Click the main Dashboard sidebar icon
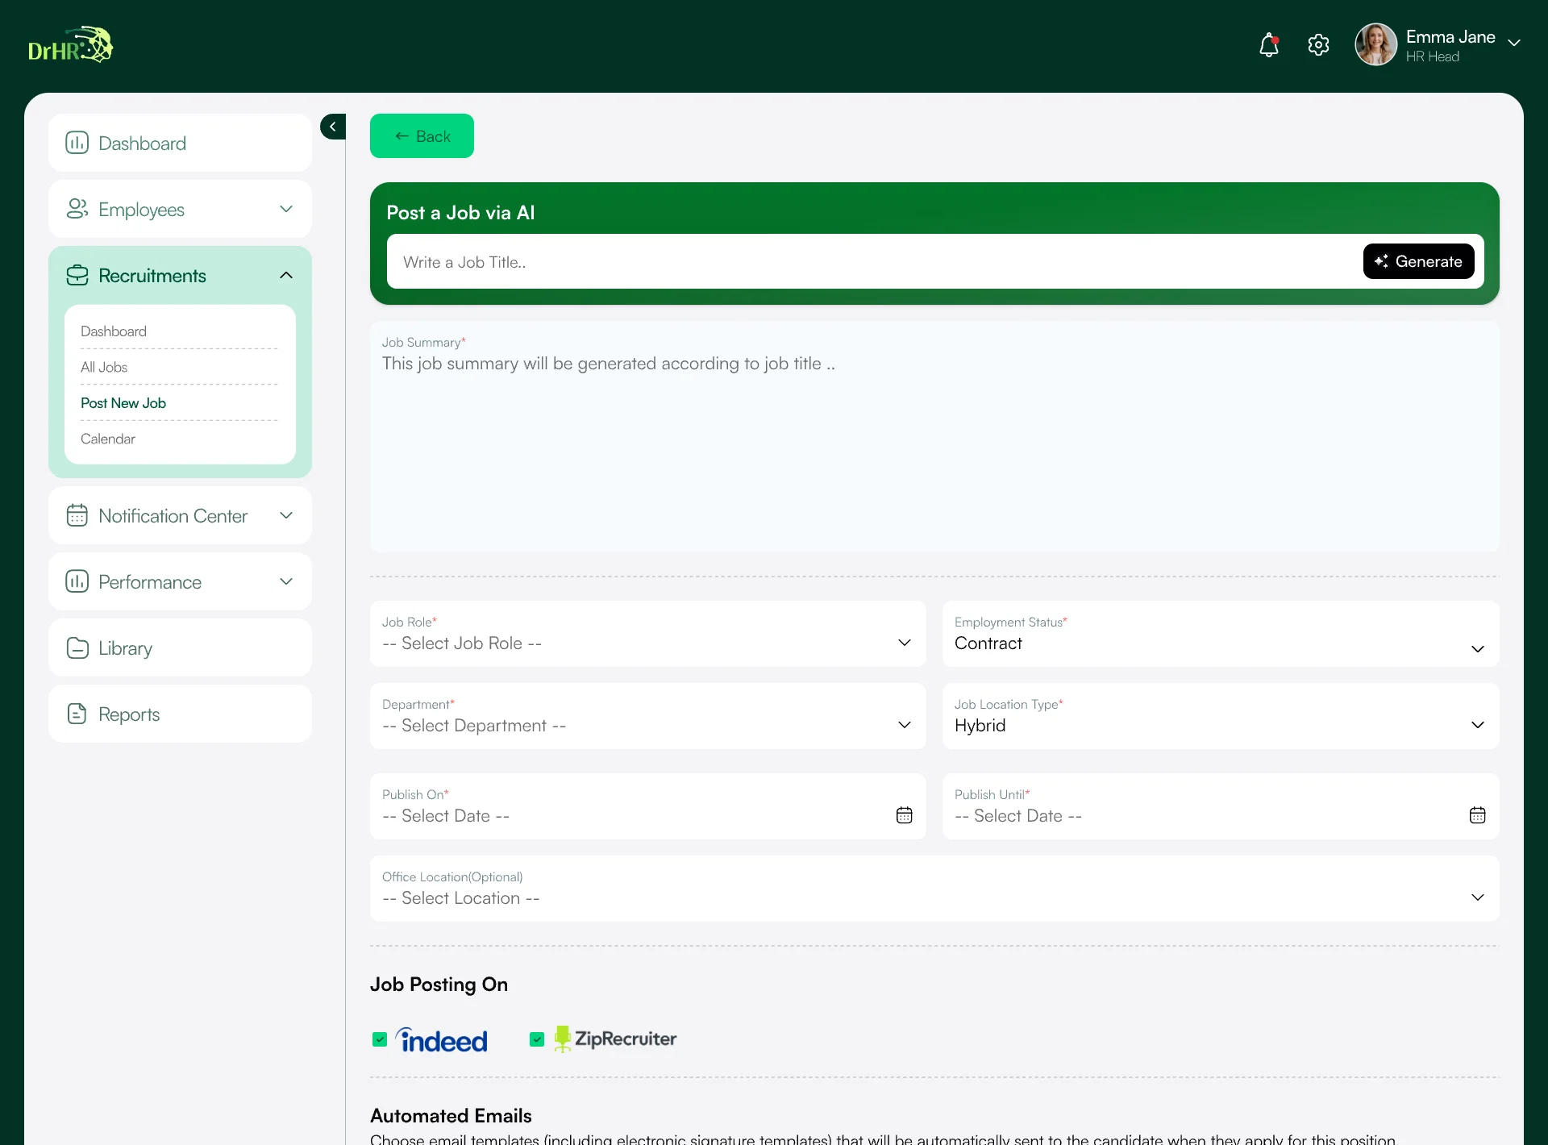Image resolution: width=1548 pixels, height=1145 pixels. pyautogui.click(x=77, y=143)
